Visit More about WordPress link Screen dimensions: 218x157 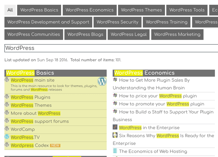36,113
